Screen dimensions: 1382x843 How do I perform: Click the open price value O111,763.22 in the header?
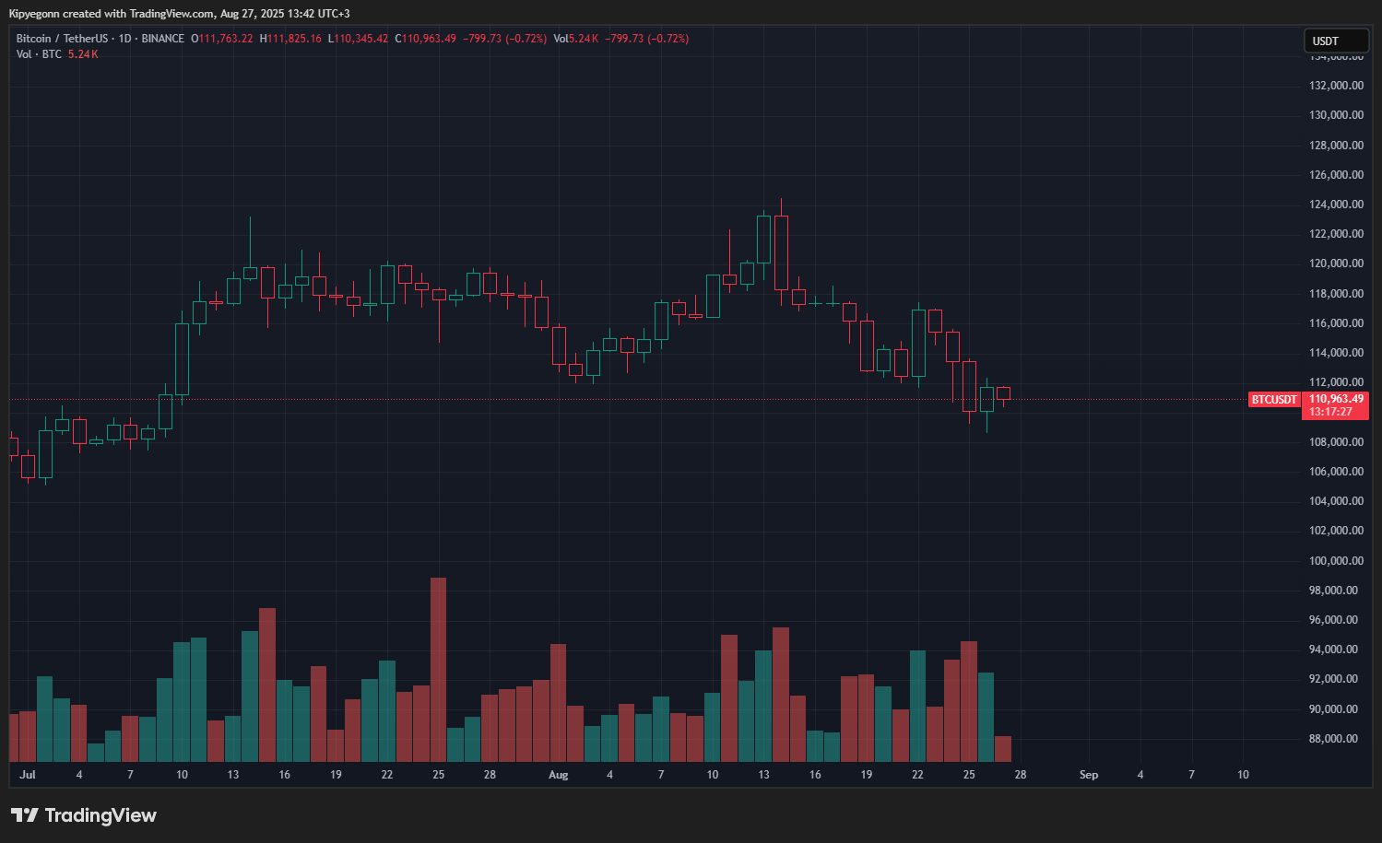point(222,39)
